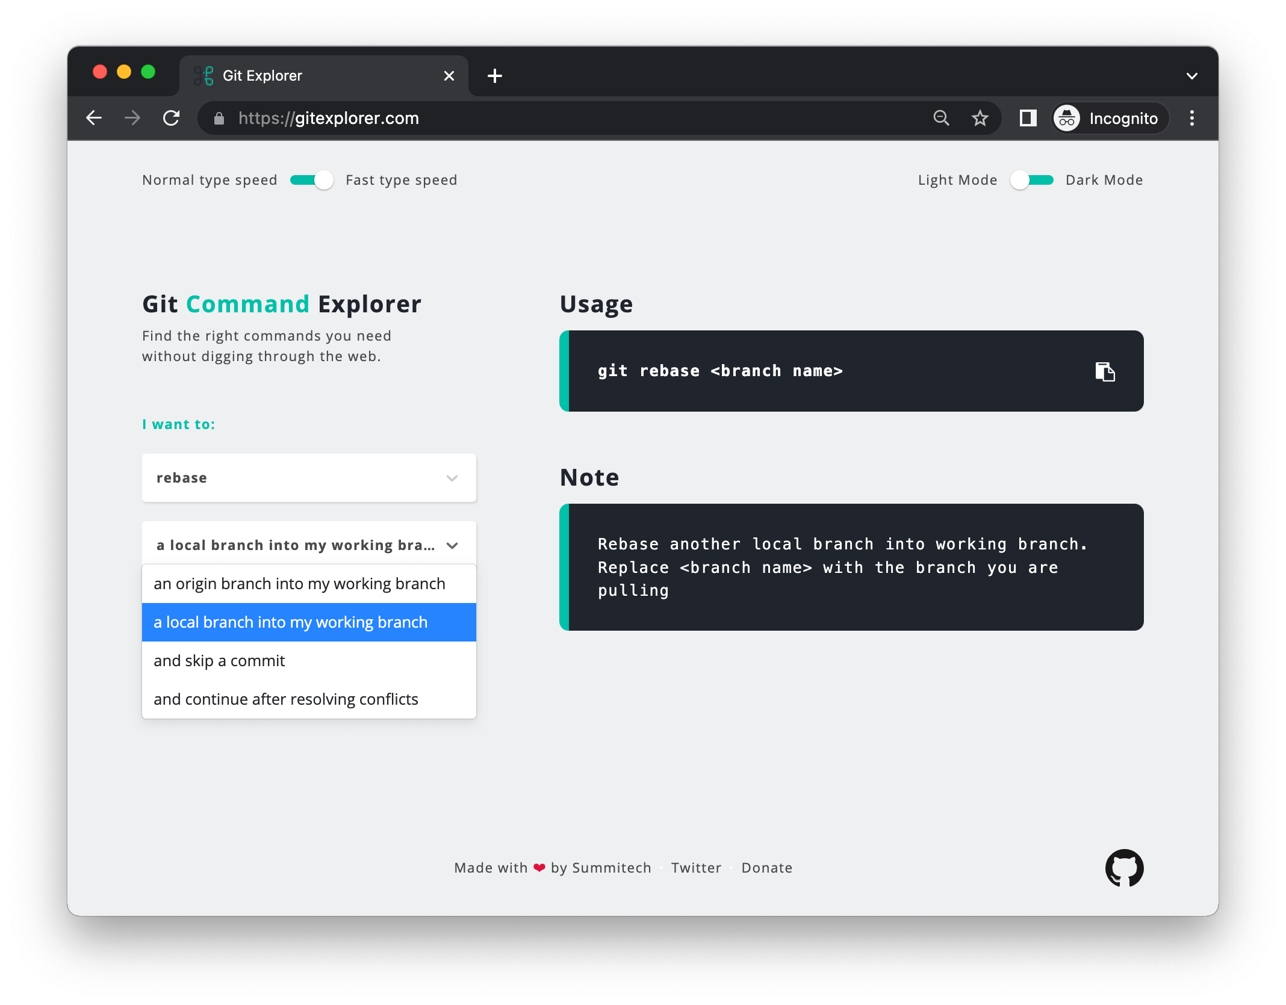Click the gitexplorer.com address bar
This screenshot has width=1286, height=1005.
[542, 118]
